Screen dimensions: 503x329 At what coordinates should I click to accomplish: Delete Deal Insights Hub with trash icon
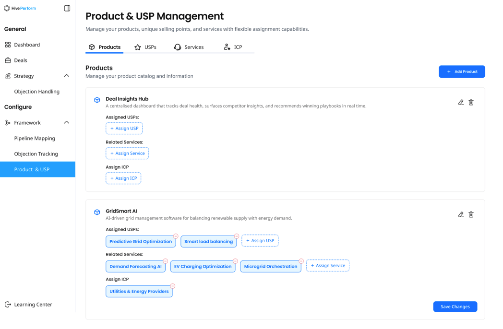pos(471,102)
